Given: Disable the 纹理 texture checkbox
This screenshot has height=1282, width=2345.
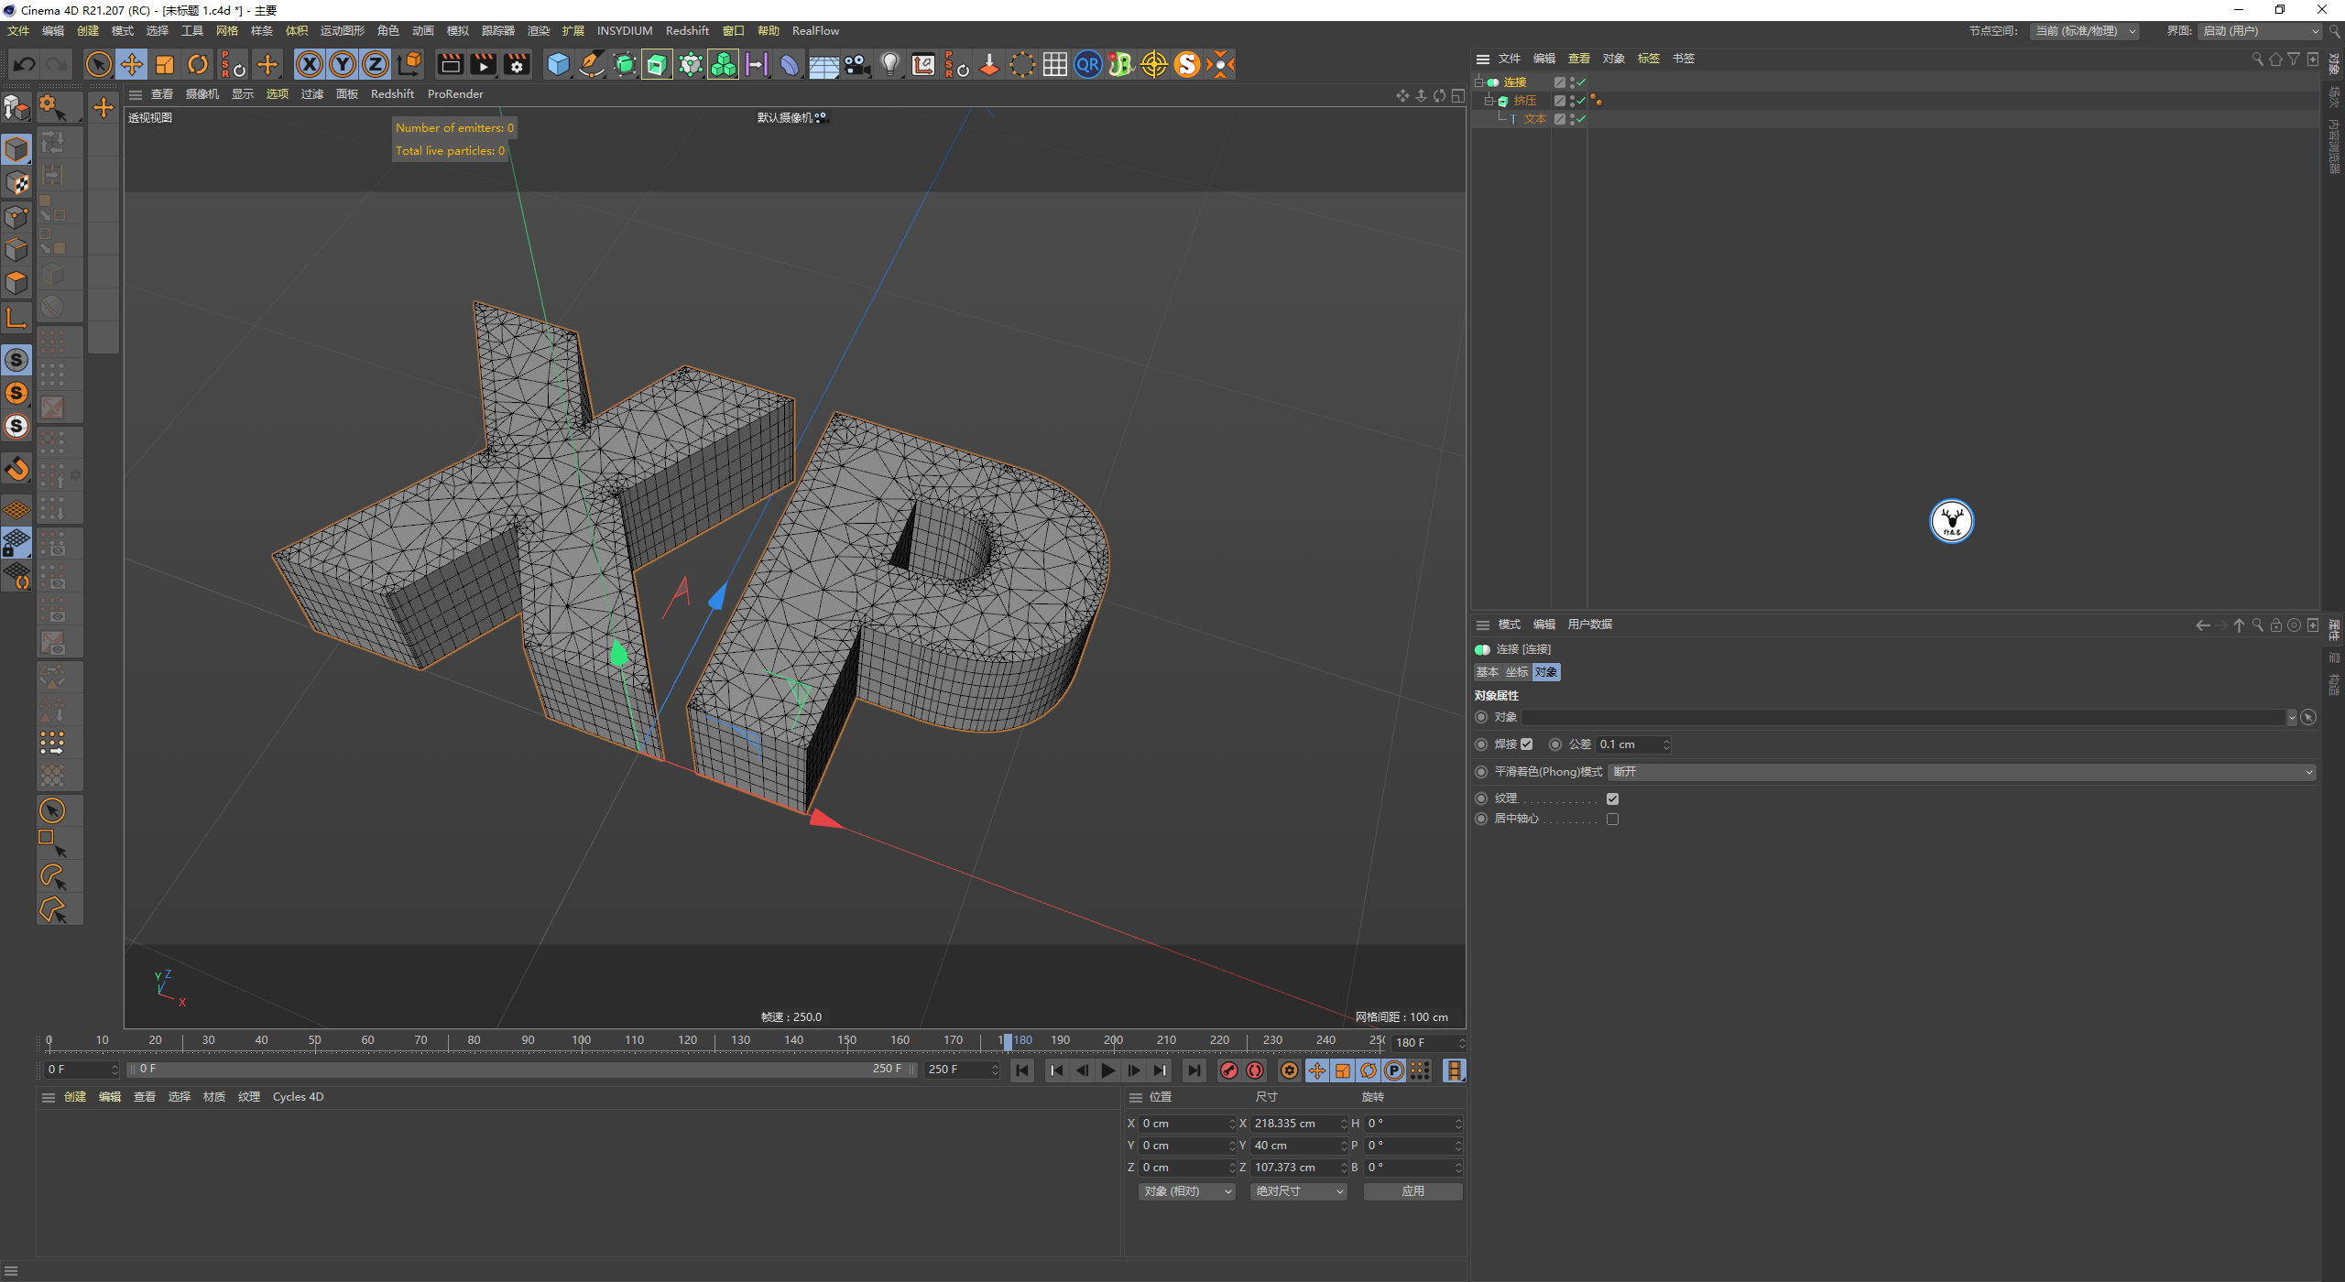Looking at the screenshot, I should pyautogui.click(x=1612, y=799).
